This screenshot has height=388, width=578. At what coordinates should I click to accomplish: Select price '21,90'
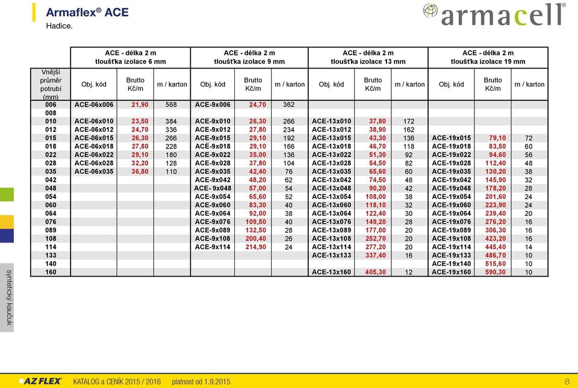point(140,105)
